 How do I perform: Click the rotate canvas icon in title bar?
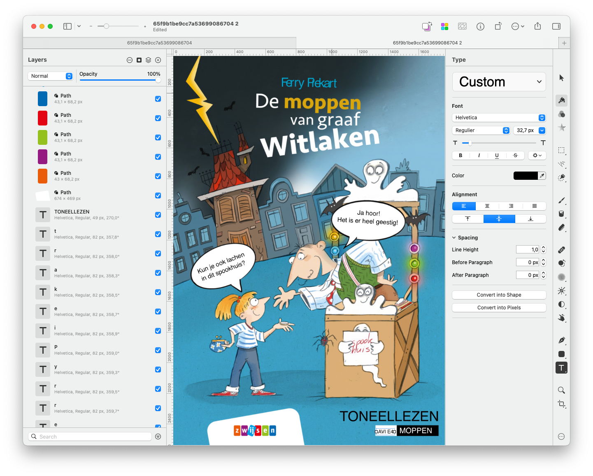[x=498, y=26]
